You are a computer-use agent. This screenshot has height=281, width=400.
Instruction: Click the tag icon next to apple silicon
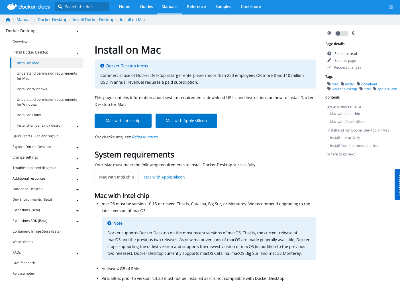click(375, 89)
